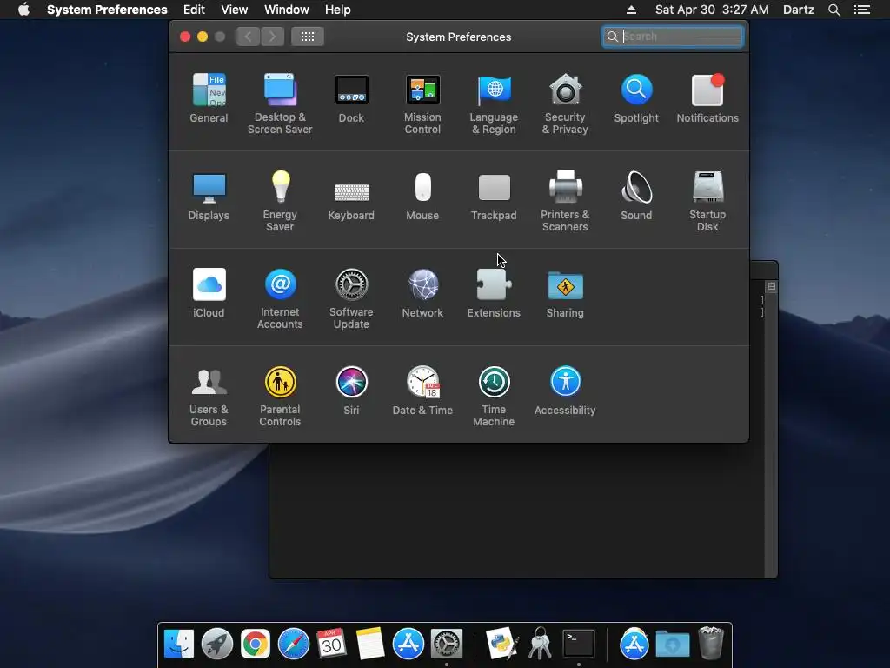
Task: Open the Edit menu
Action: click(194, 10)
